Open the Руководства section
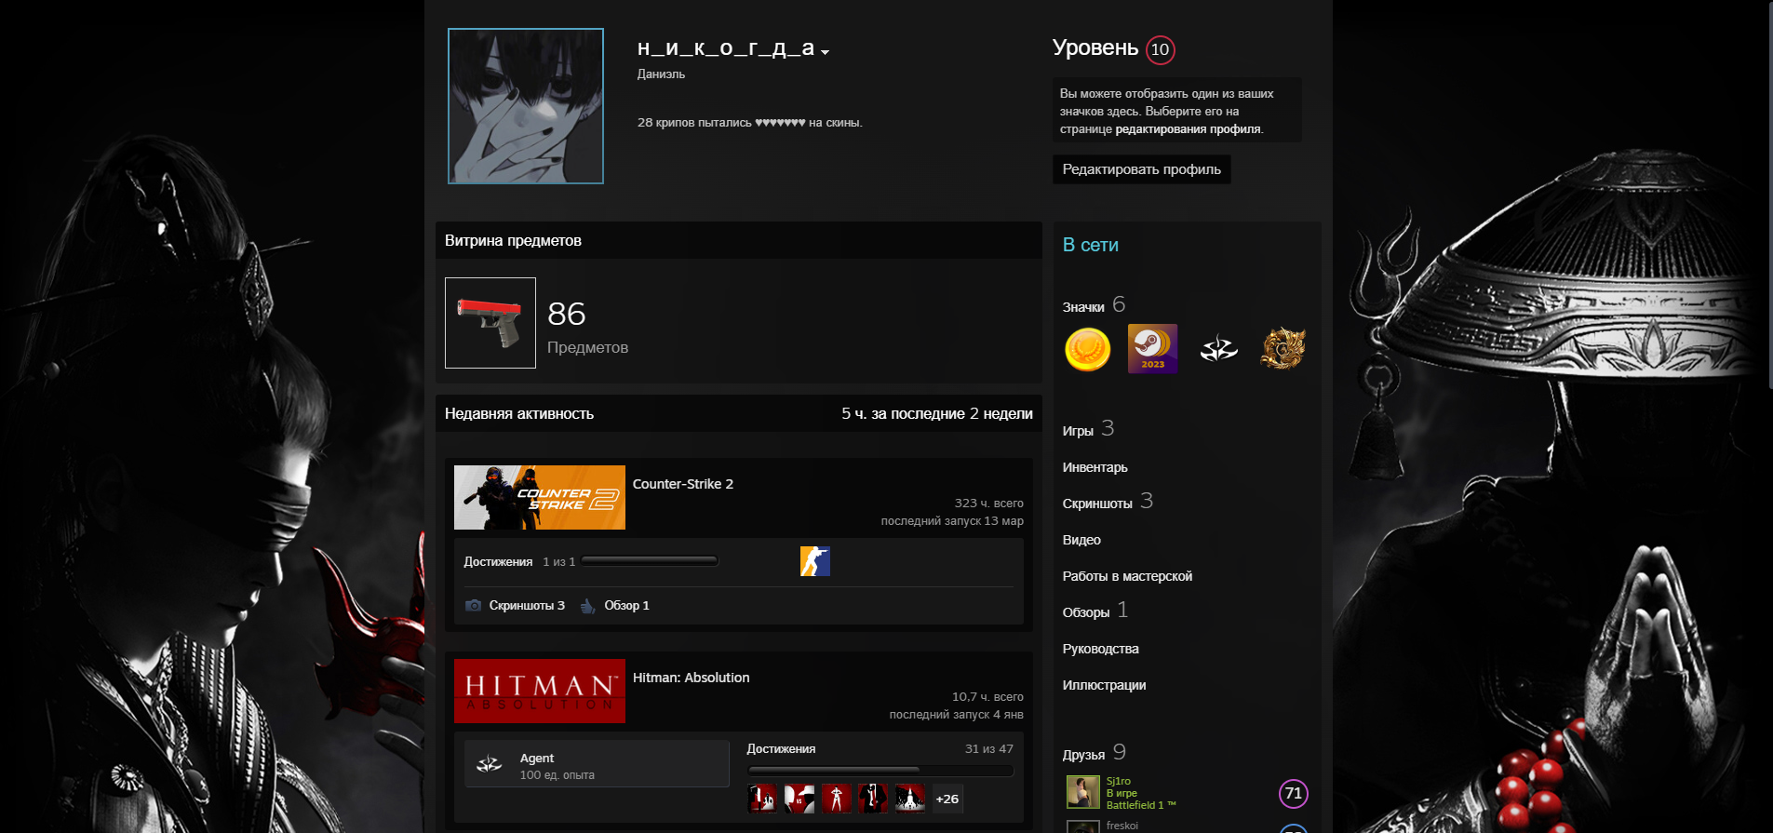 [1100, 649]
